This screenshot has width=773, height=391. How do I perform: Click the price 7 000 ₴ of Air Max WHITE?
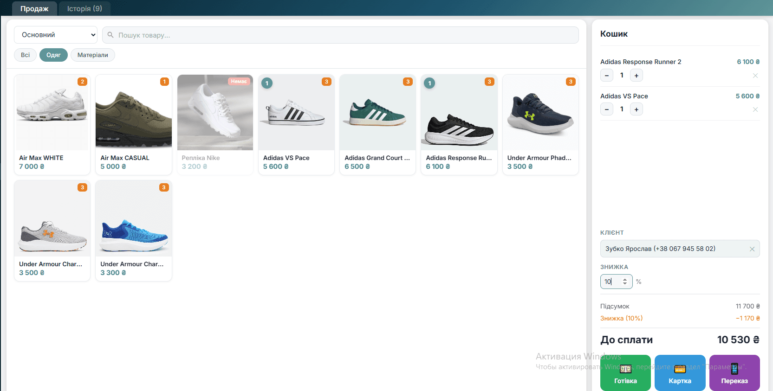[x=32, y=167]
